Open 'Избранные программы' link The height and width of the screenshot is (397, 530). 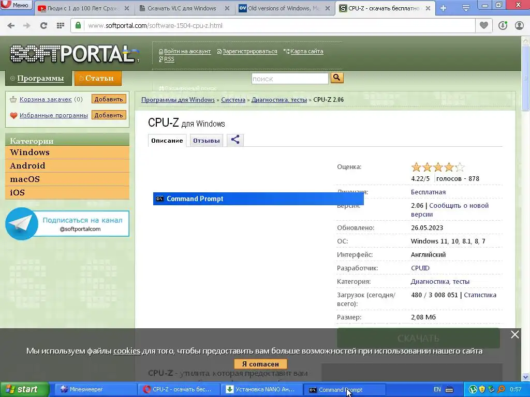54,115
